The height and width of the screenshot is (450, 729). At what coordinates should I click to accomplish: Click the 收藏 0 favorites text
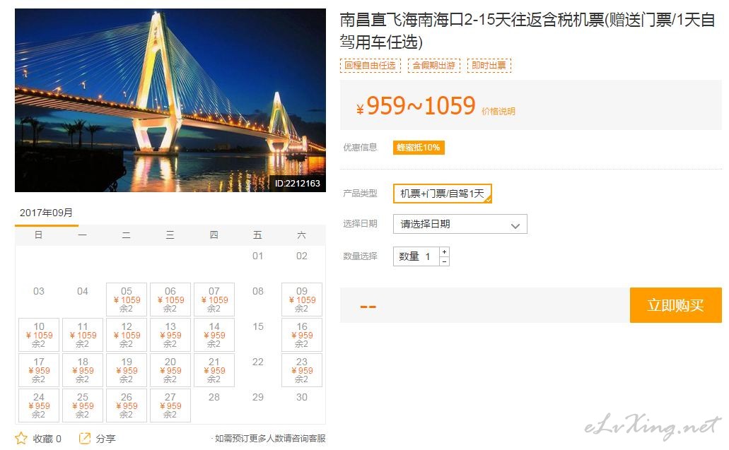click(47, 439)
